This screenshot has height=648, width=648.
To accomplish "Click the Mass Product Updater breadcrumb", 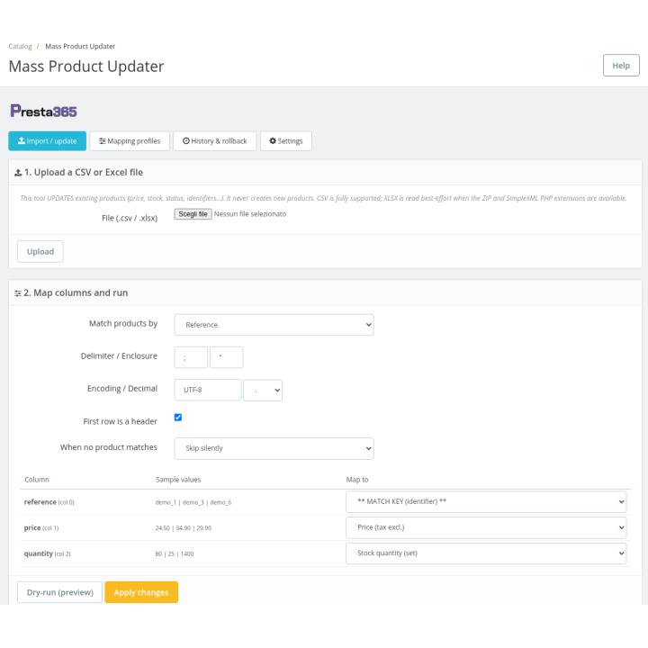I will [80, 46].
